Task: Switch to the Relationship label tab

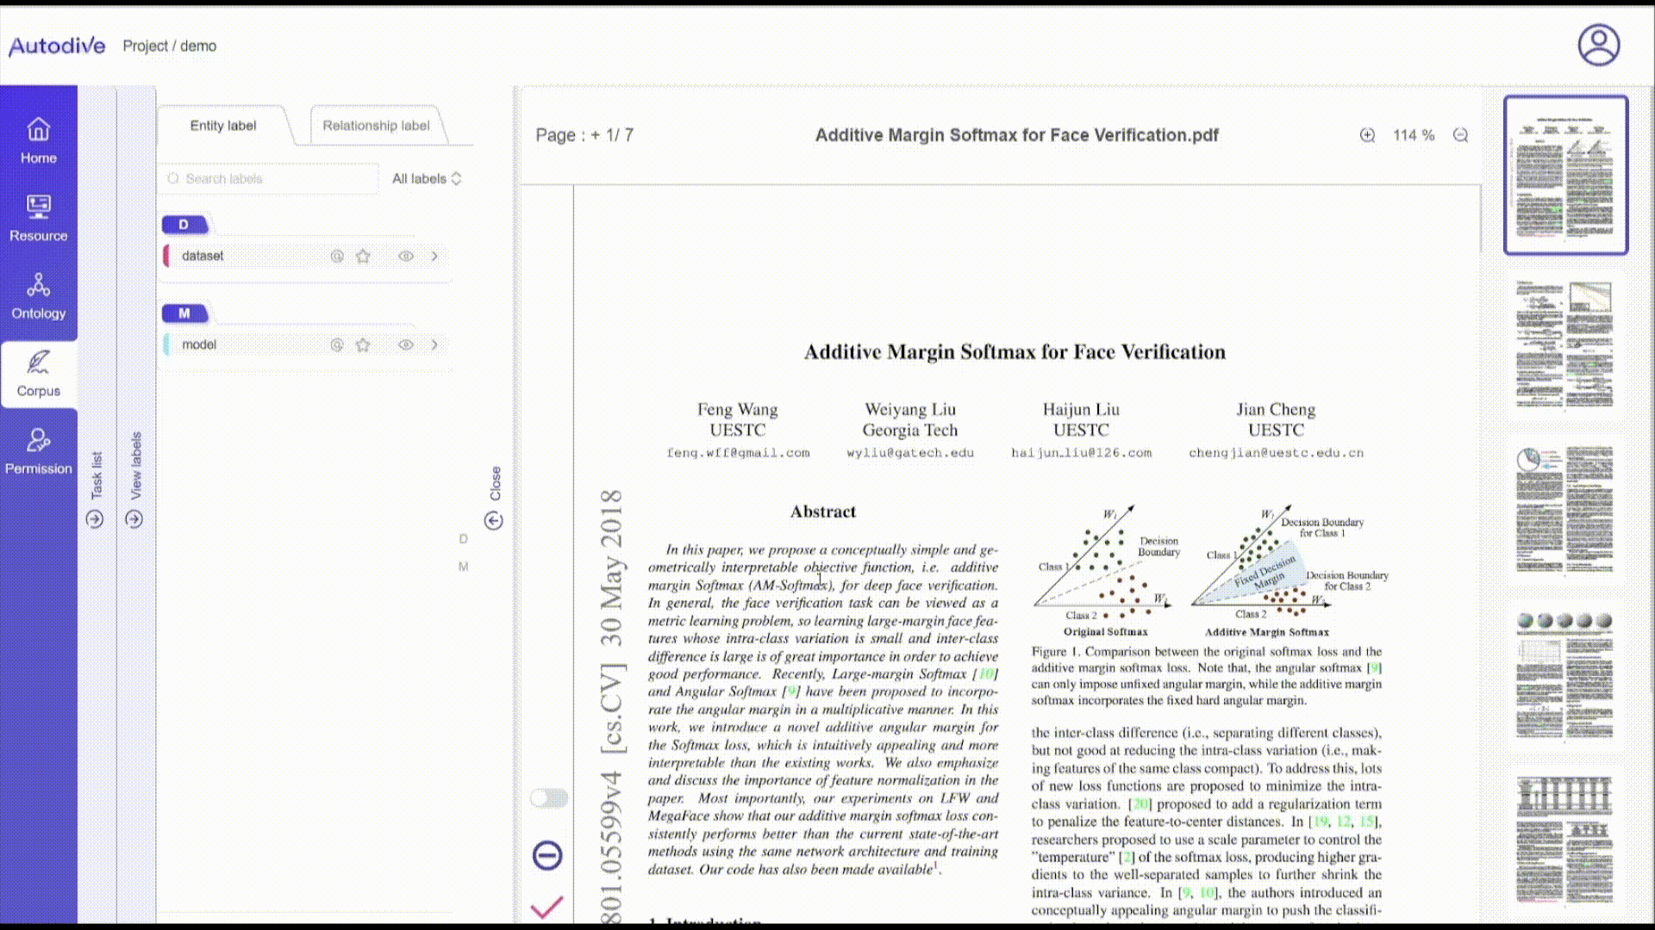Action: (376, 126)
